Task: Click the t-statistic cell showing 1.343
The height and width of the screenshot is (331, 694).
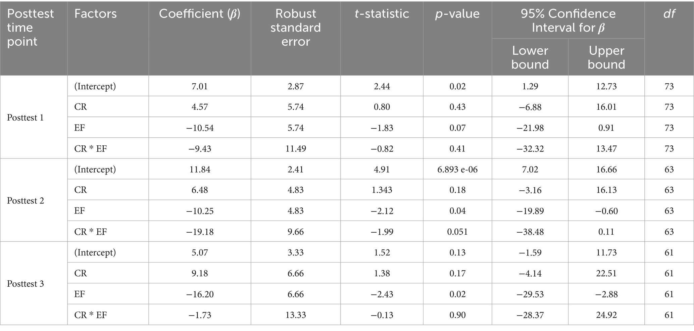Action: tap(382, 190)
